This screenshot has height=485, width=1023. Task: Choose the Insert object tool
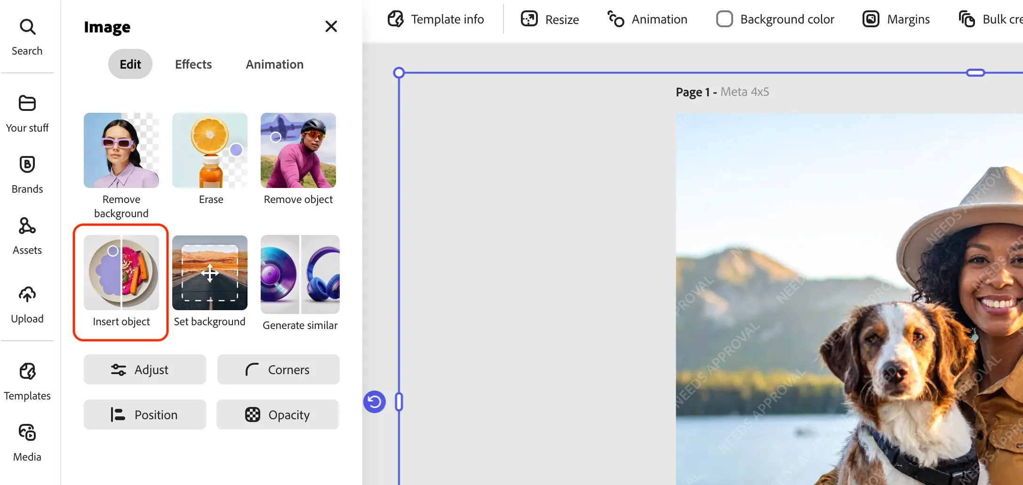click(x=121, y=281)
